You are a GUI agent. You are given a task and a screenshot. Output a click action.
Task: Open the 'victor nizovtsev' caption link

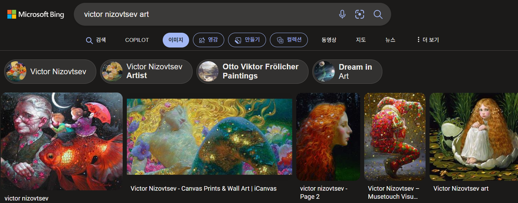(26, 198)
